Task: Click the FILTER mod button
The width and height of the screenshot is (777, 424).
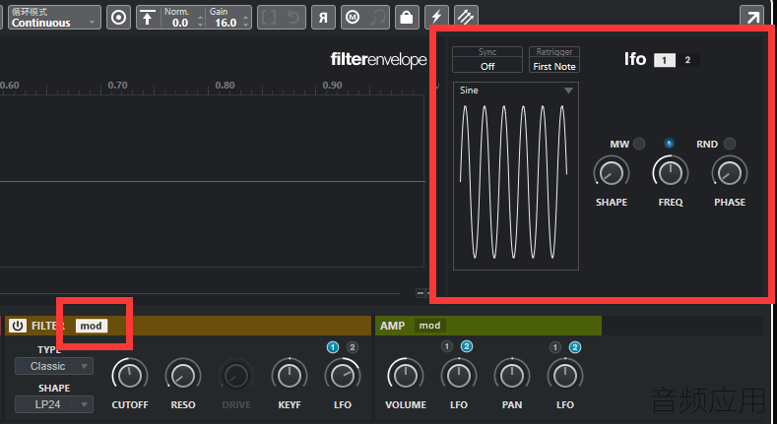Action: [x=92, y=326]
